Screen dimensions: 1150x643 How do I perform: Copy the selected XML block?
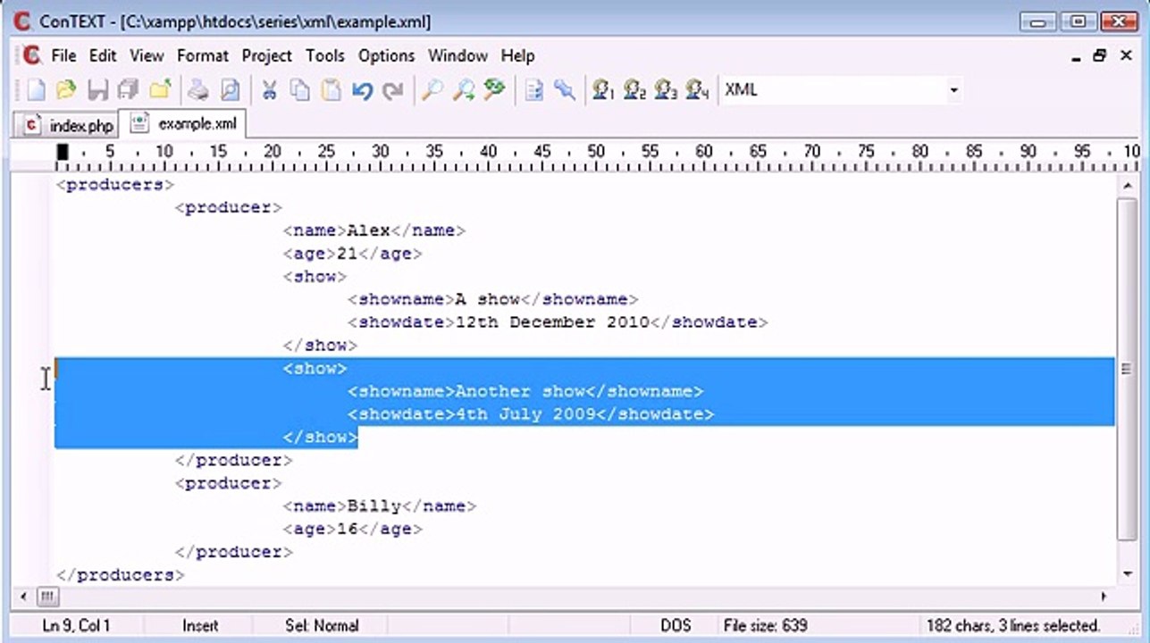click(300, 89)
